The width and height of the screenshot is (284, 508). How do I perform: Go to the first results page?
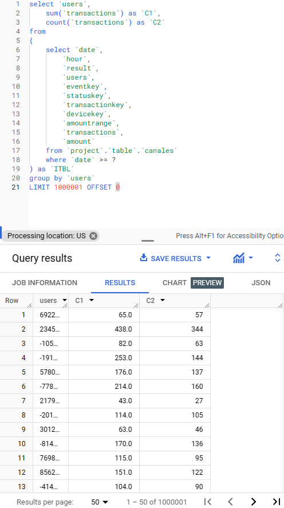coord(208,502)
